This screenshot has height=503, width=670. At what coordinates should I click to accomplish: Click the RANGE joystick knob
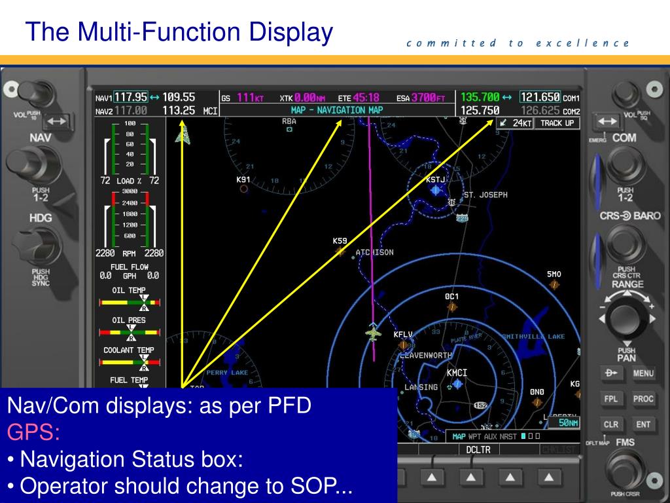pyautogui.click(x=627, y=318)
